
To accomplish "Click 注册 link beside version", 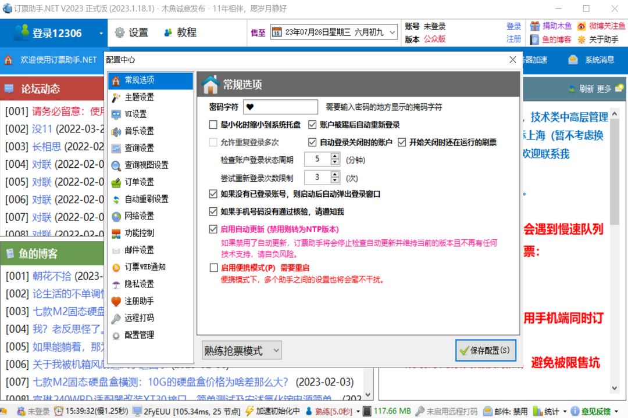I will (x=513, y=39).
